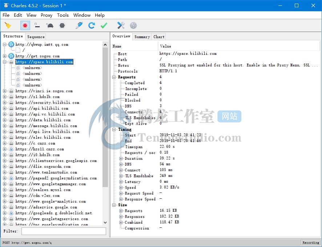
Task: Click the icon beside https://pagead2.googlesyndication.com
Action: (11, 178)
